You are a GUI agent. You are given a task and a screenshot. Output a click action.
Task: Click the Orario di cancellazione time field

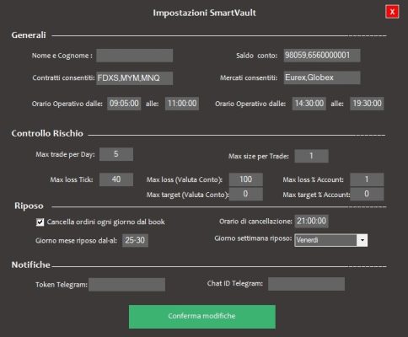[311, 222]
